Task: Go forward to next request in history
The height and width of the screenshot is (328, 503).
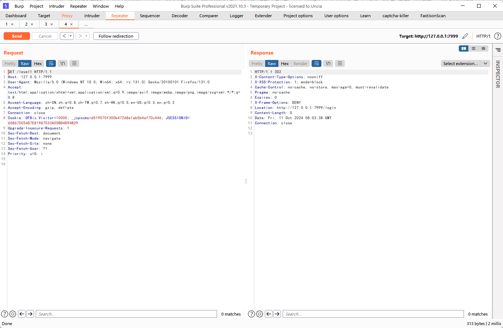Action: coord(80,36)
